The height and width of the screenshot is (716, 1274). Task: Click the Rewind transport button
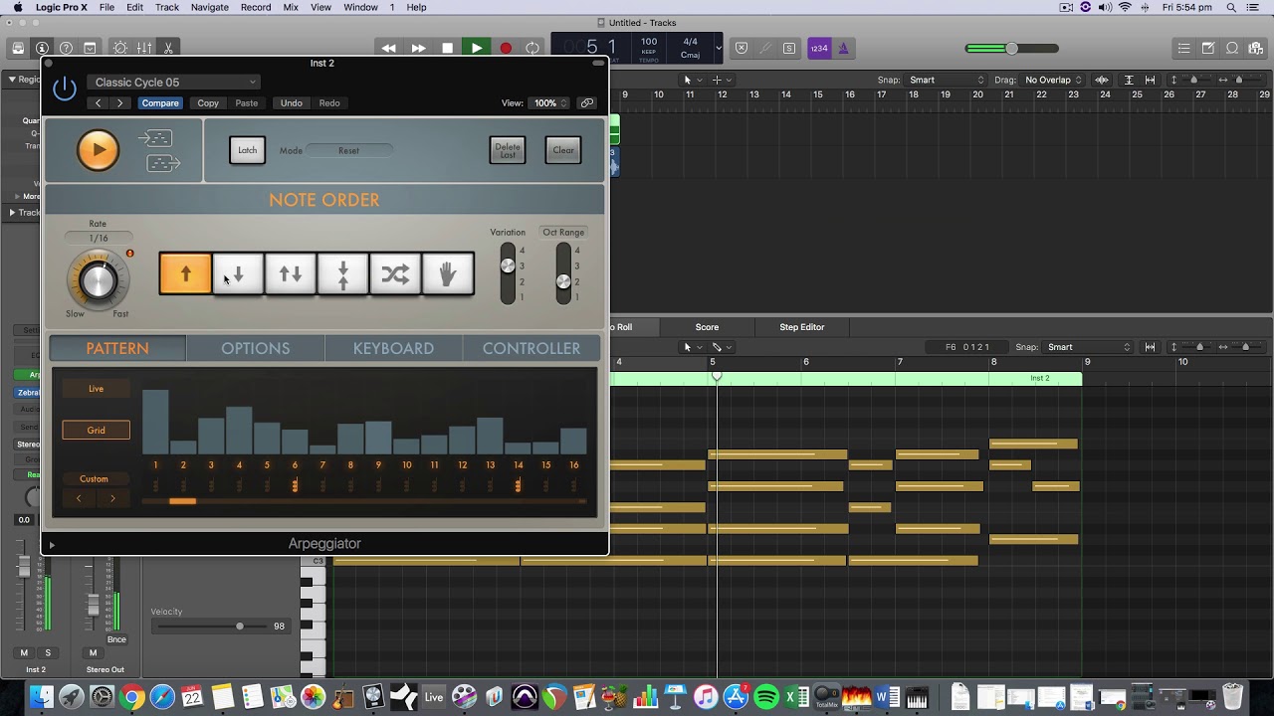click(389, 48)
